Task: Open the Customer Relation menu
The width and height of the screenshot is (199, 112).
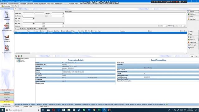Action: tap(13, 3)
